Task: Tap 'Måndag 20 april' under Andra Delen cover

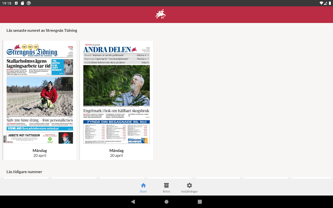Action: pyautogui.click(x=117, y=153)
